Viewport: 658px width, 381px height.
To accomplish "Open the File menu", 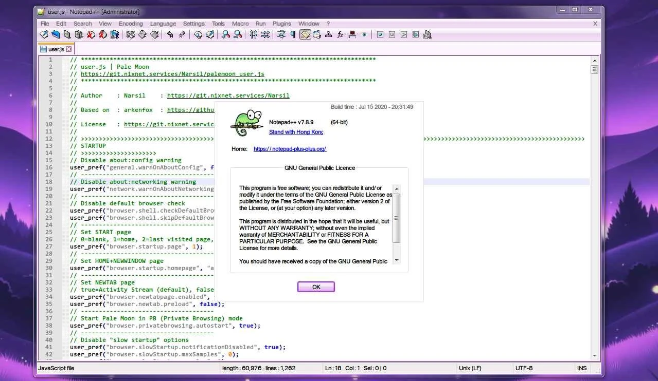I will (45, 24).
